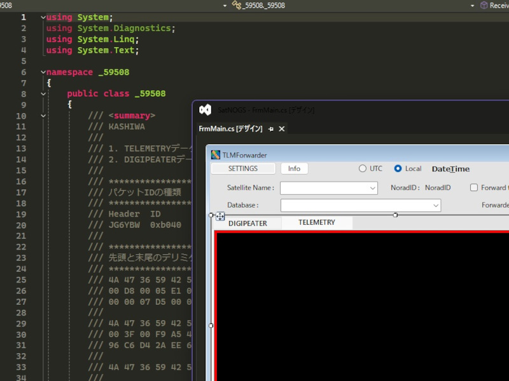Open the Satellite Name combo box
Screen dimensions: 509x381
click(x=372, y=188)
